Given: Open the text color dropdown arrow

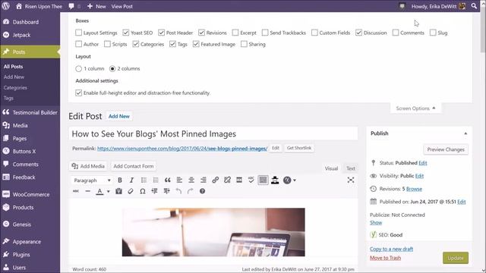Looking at the screenshot, I should pyautogui.click(x=108, y=192).
